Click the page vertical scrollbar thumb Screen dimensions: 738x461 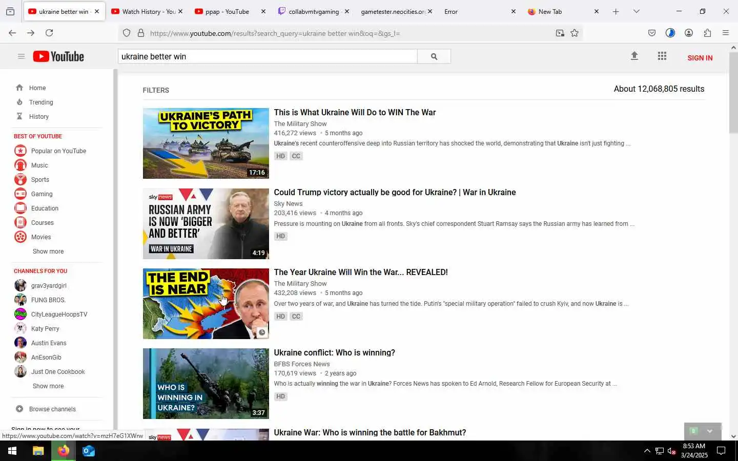[733, 92]
